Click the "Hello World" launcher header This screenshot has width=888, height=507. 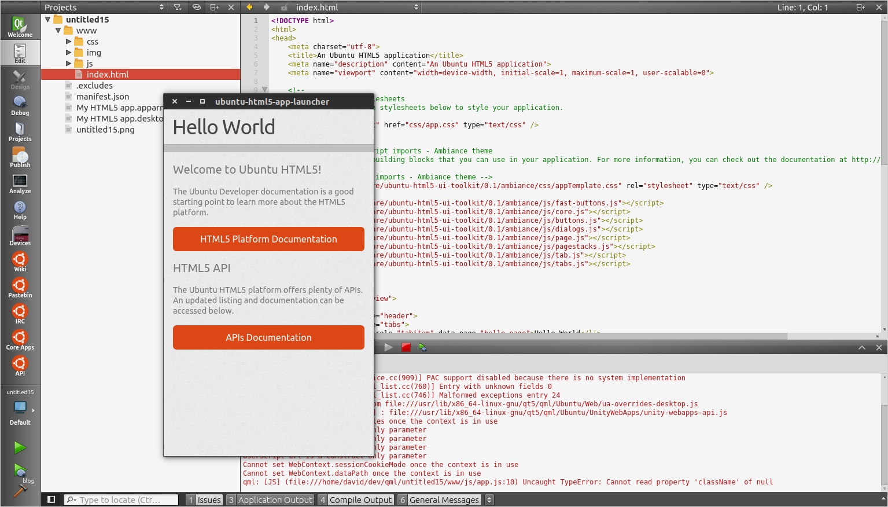coord(224,127)
